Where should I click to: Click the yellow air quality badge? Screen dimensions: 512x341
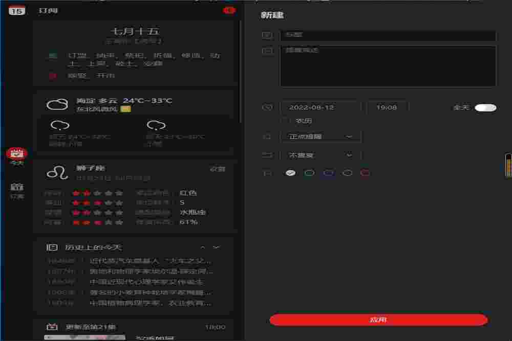pyautogui.click(x=126, y=109)
